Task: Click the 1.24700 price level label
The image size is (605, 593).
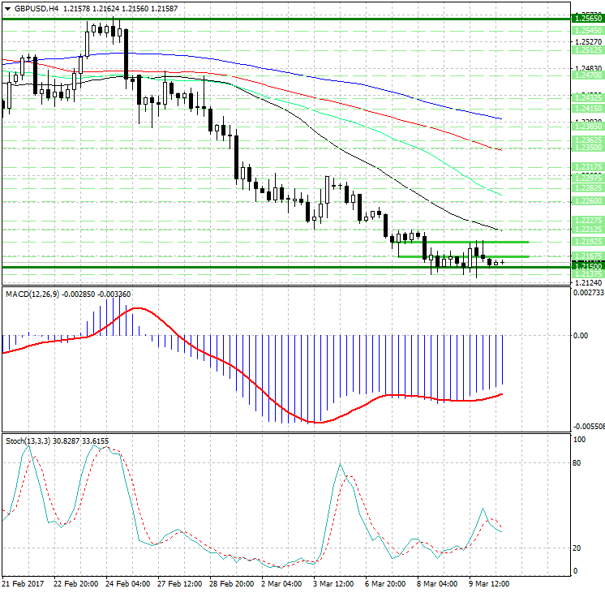Action: pos(588,75)
